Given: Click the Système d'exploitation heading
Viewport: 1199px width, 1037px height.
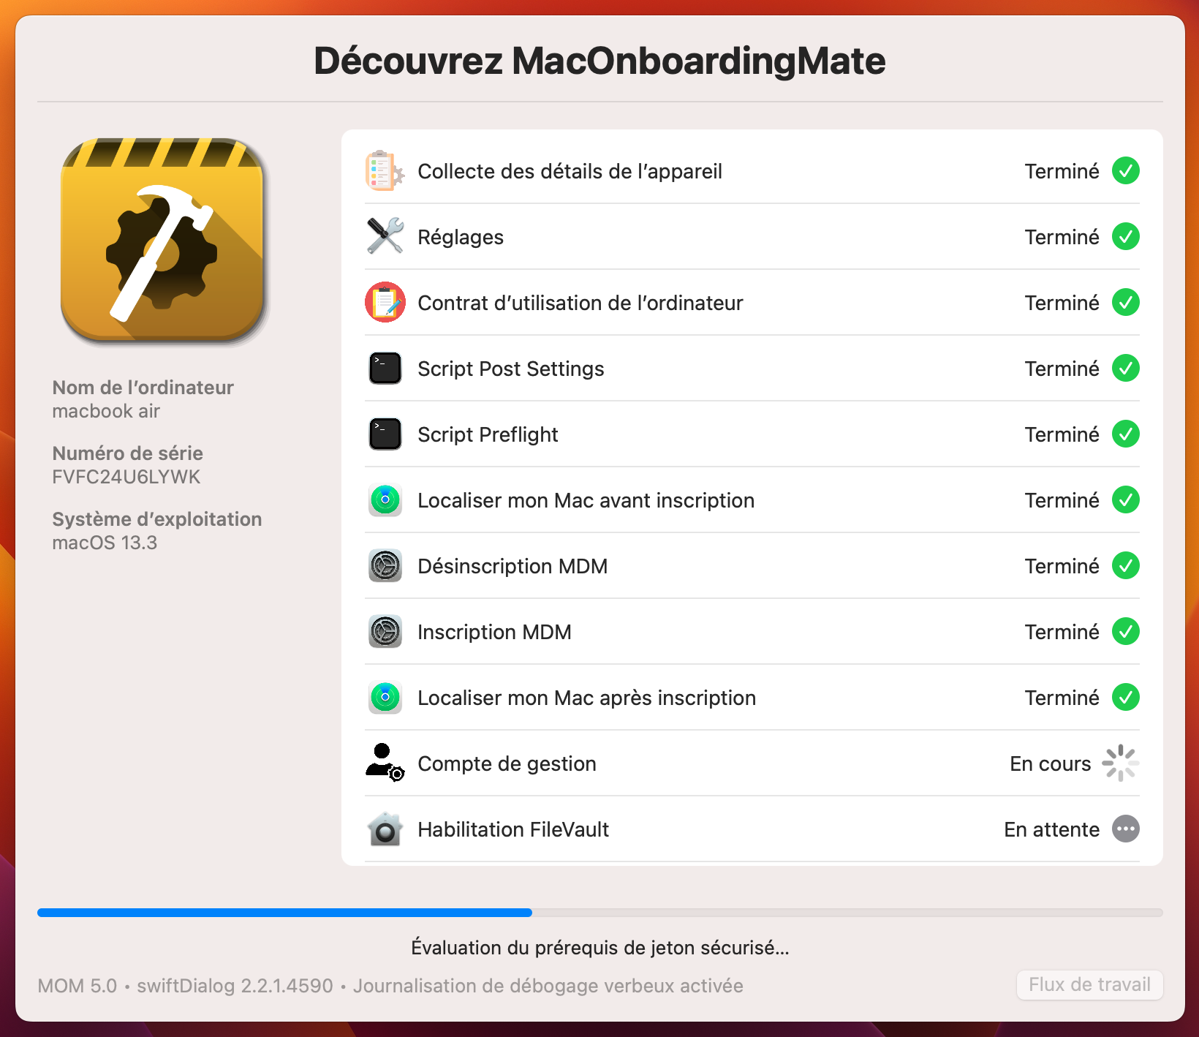Looking at the screenshot, I should pyautogui.click(x=156, y=519).
